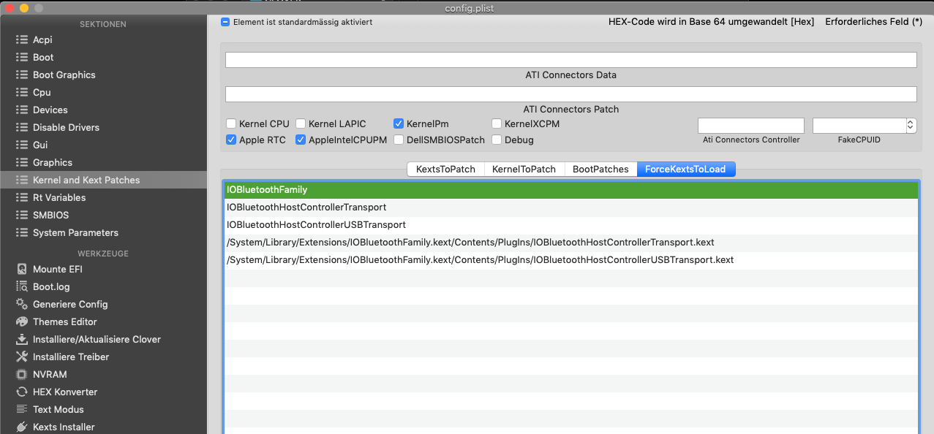Click the Boot Graphics section label

[x=64, y=75]
